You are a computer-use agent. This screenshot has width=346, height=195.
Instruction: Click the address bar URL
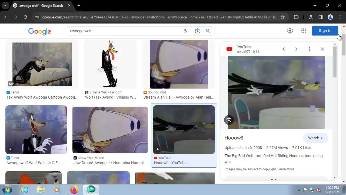click(x=160, y=17)
